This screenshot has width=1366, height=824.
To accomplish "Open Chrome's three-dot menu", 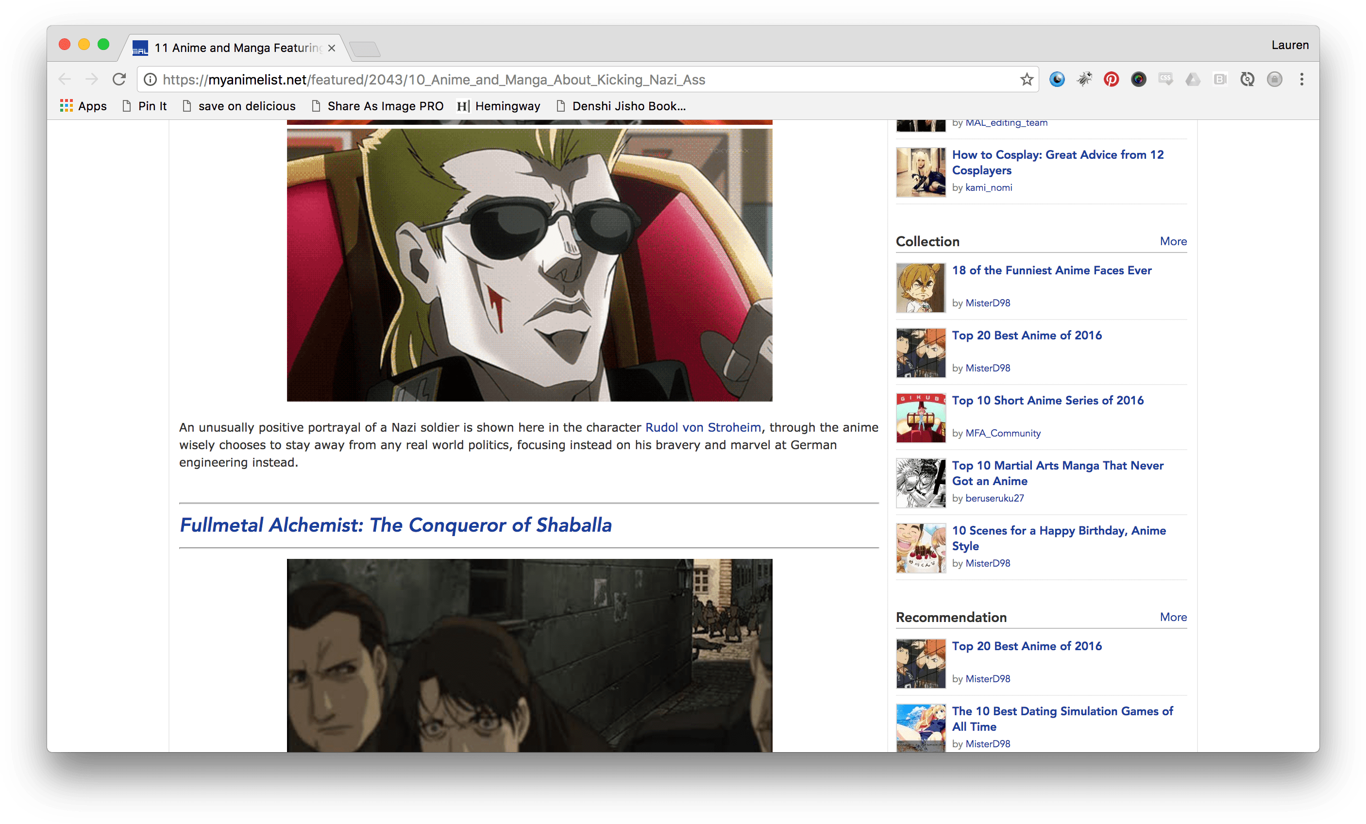I will tap(1302, 79).
